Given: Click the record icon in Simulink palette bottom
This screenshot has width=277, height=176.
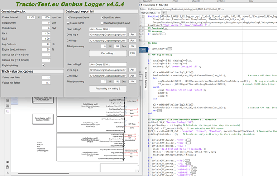Looking at the screenshot, I should tap(8, 167).
